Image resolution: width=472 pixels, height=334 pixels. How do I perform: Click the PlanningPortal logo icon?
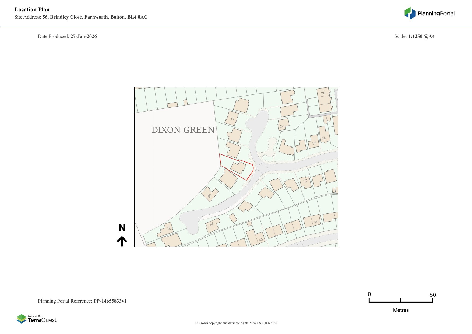click(410, 13)
